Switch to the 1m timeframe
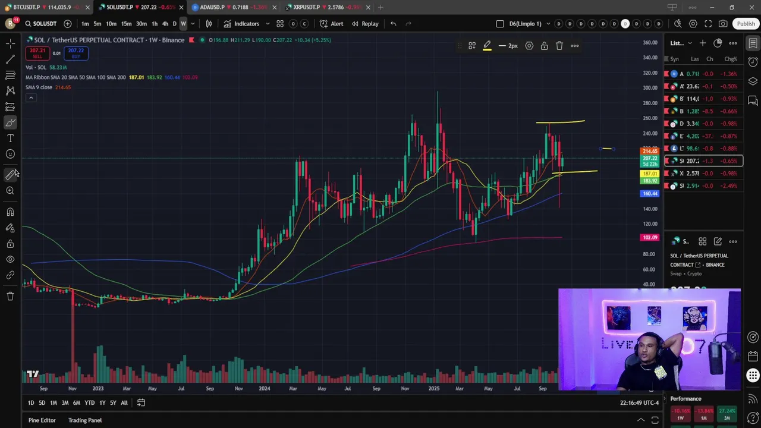Image resolution: width=761 pixels, height=428 pixels. (x=85, y=24)
